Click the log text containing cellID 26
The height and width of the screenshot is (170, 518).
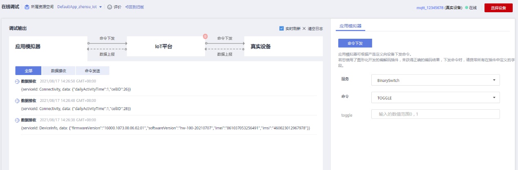tap(76, 89)
